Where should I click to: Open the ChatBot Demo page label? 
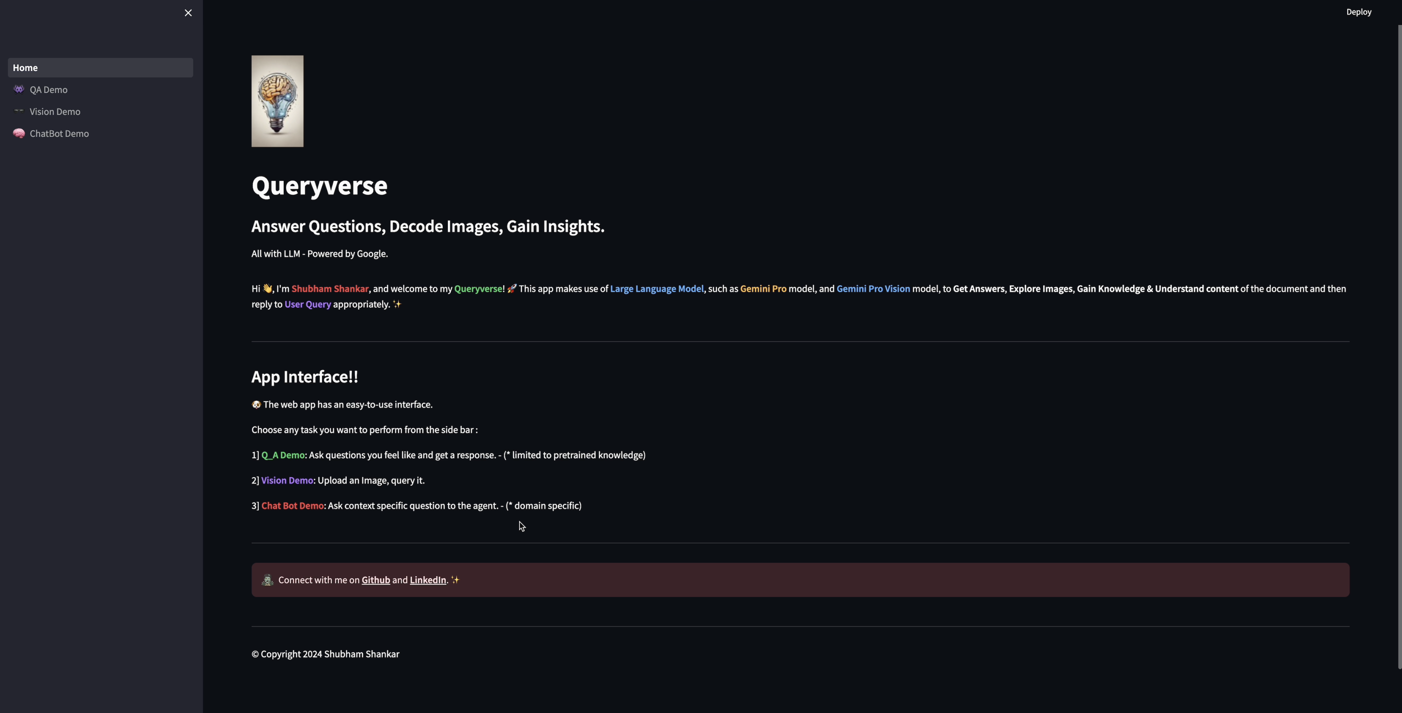pyautogui.click(x=59, y=133)
